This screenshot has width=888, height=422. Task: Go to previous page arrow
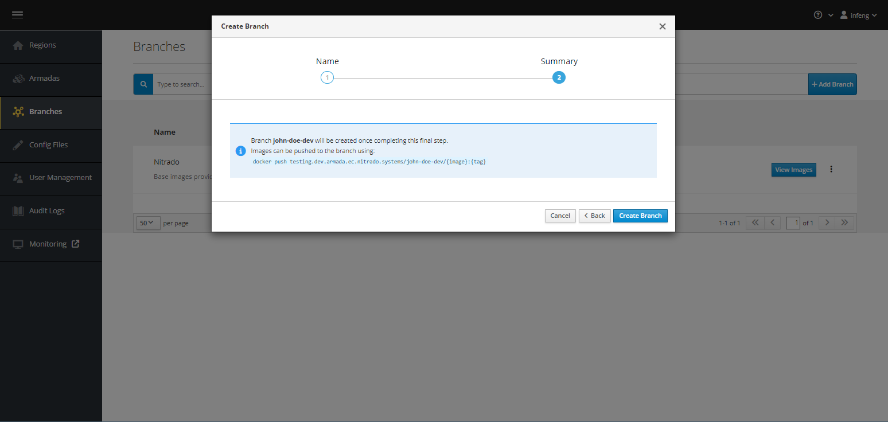772,222
